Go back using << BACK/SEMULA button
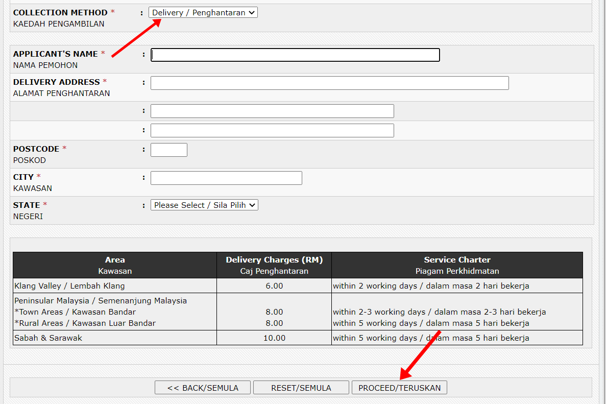The height and width of the screenshot is (404, 606). tap(203, 388)
